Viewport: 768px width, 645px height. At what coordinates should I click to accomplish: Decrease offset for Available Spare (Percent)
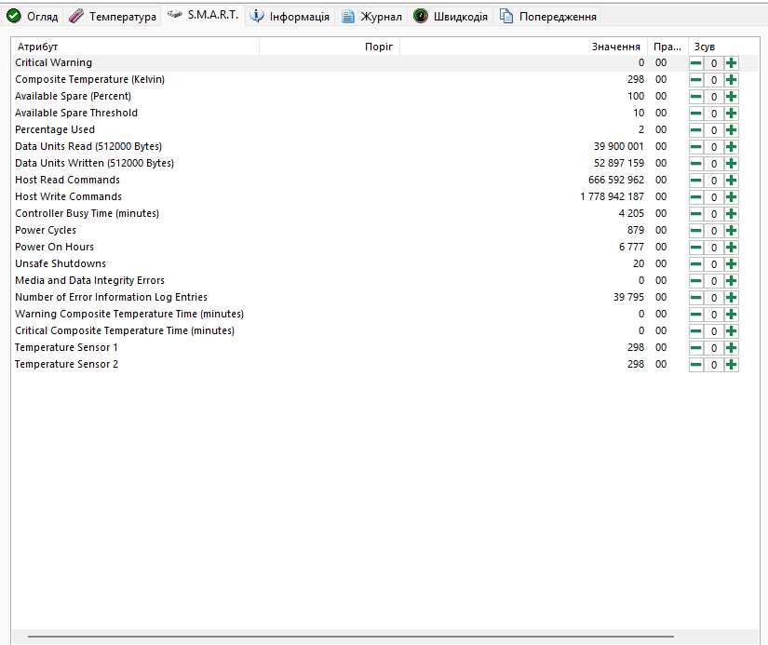pos(696,97)
